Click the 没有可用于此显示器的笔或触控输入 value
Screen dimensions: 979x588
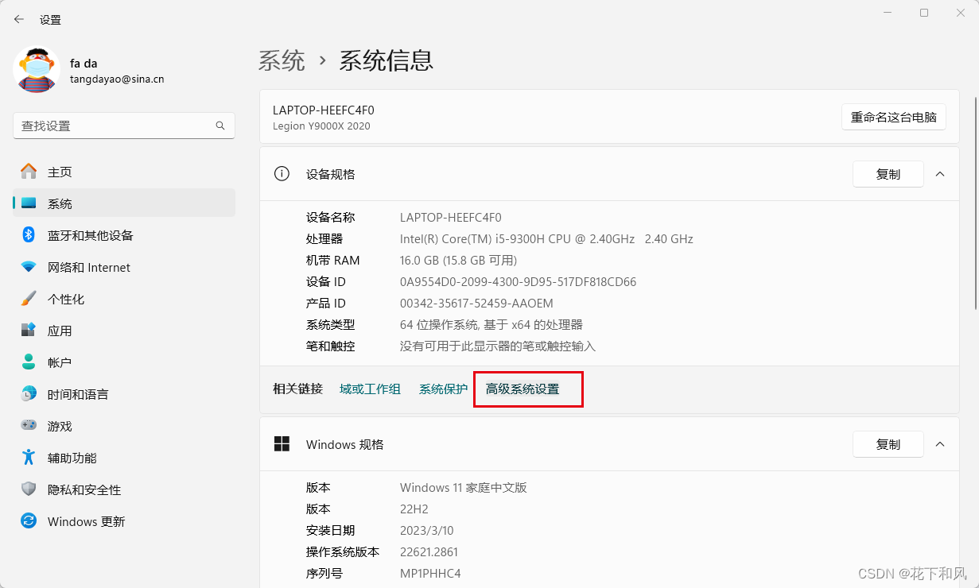(x=498, y=346)
